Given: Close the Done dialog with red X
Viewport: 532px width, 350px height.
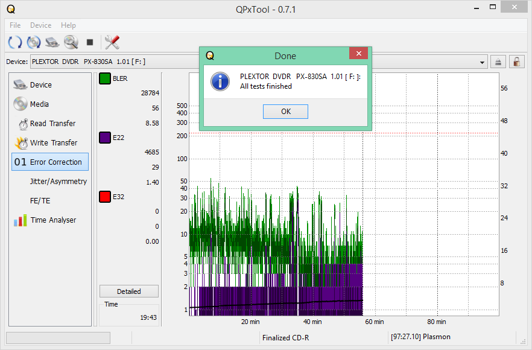Looking at the screenshot, I should pyautogui.click(x=359, y=53).
